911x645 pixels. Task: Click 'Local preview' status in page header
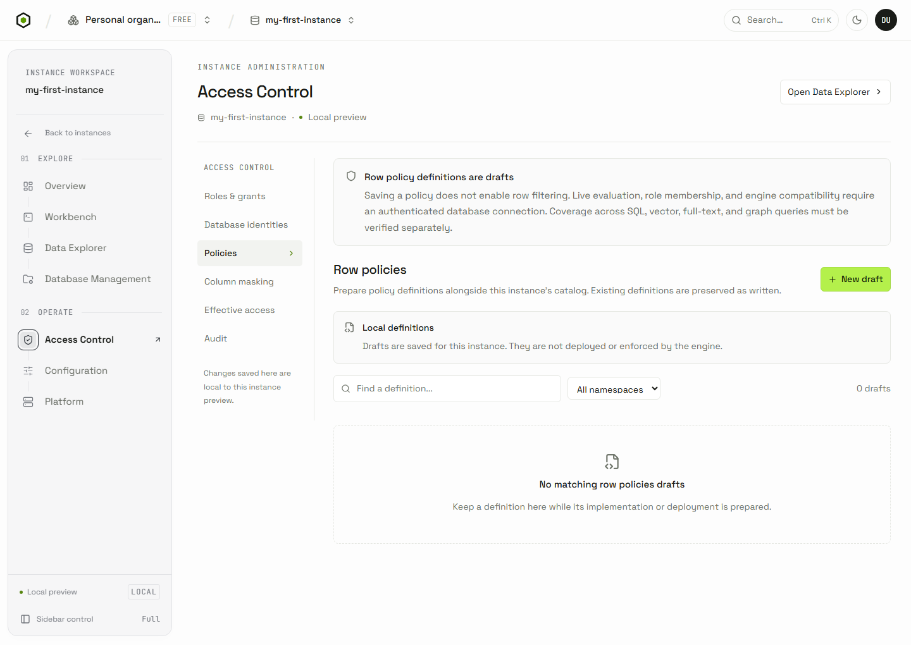tap(337, 118)
